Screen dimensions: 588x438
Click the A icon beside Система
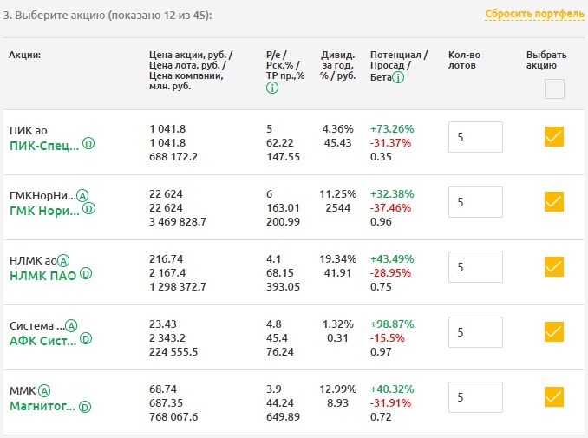point(71,326)
